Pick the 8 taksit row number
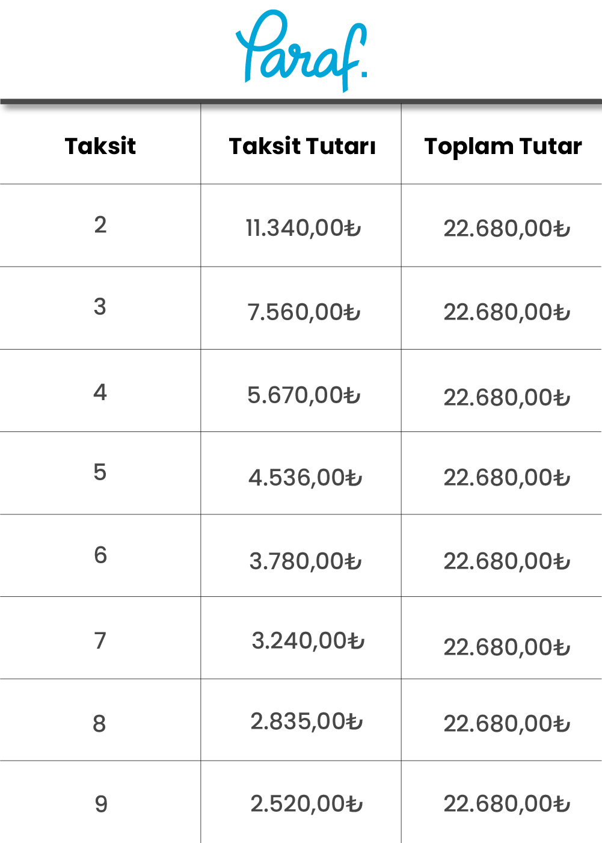Viewport: 602px width, 843px height. (100, 723)
